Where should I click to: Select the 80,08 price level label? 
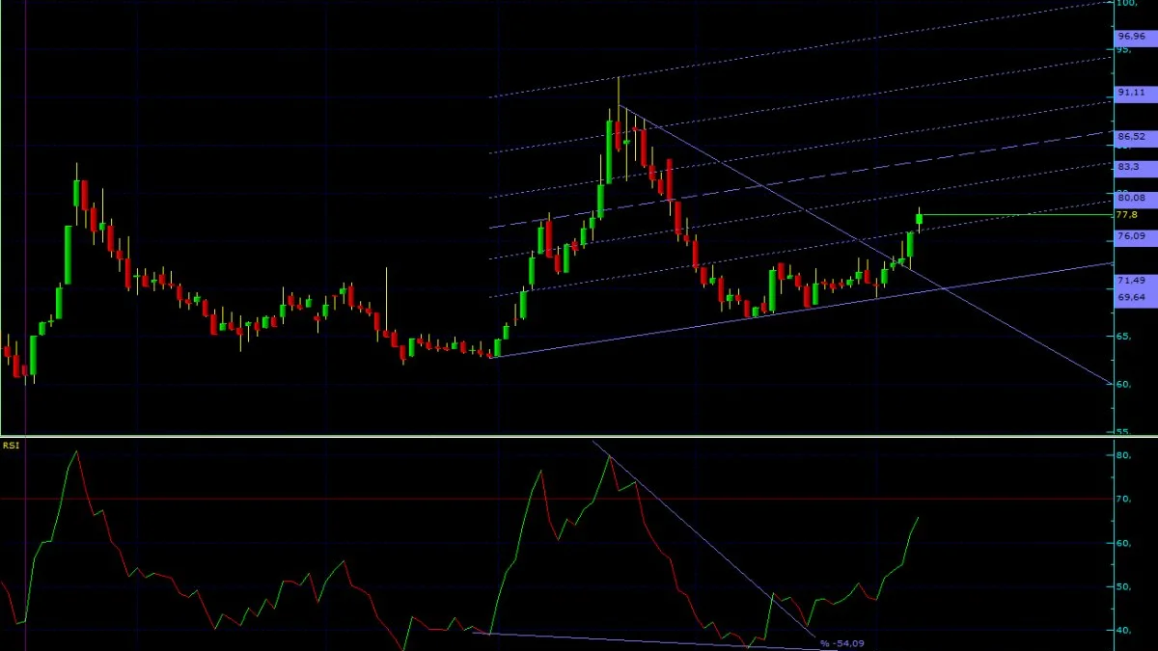coord(1131,198)
